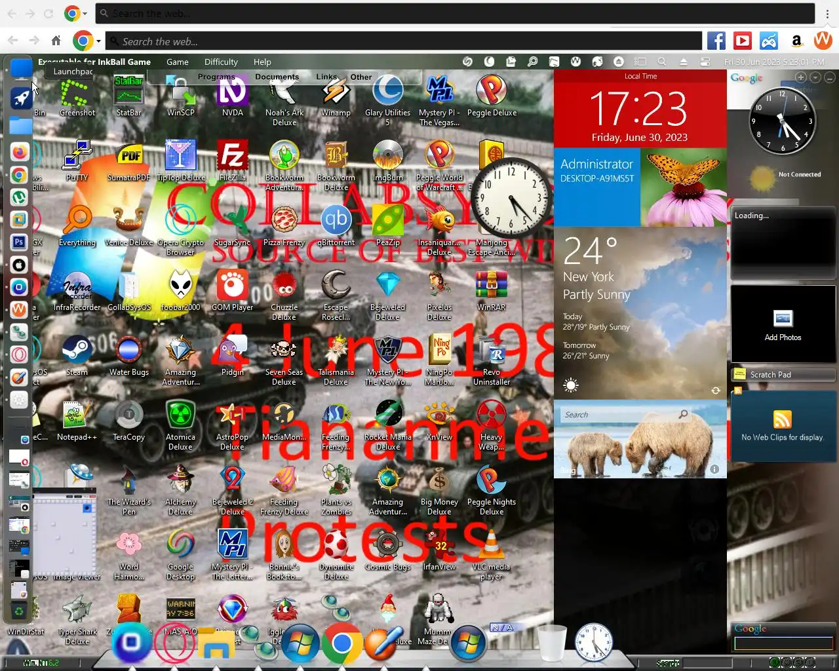
Task: Open the Difficulty menu
Action: pyautogui.click(x=221, y=62)
